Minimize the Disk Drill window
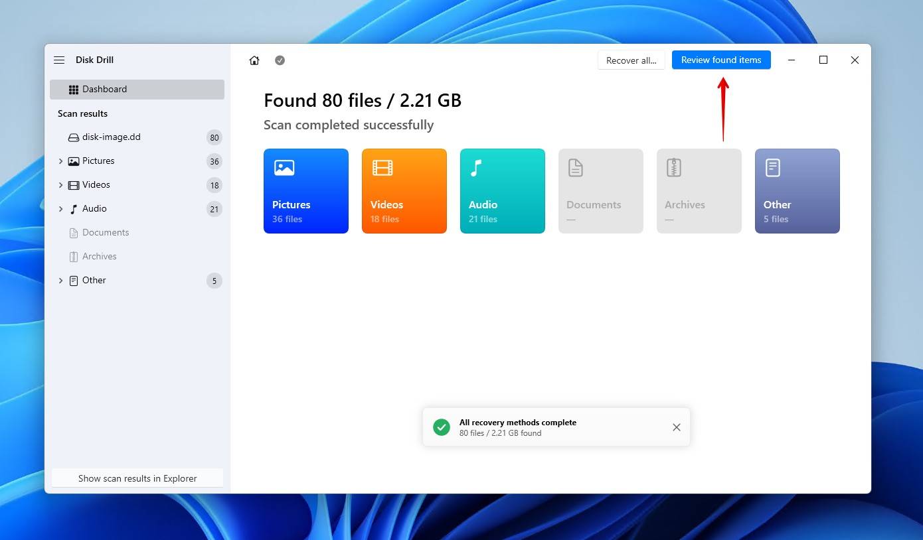This screenshot has height=540, width=923. (x=792, y=60)
